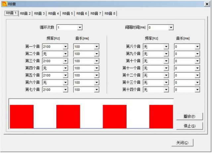
Task: Click the 播放(P) play button
Action: [x=189, y=116]
